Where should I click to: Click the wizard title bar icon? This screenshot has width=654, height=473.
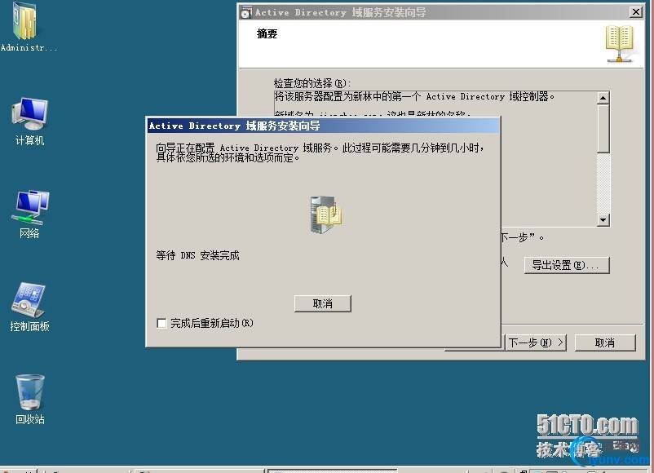tap(246, 12)
